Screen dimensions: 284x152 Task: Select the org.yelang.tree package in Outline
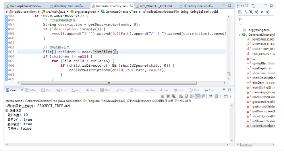pyautogui.click(x=259, y=30)
